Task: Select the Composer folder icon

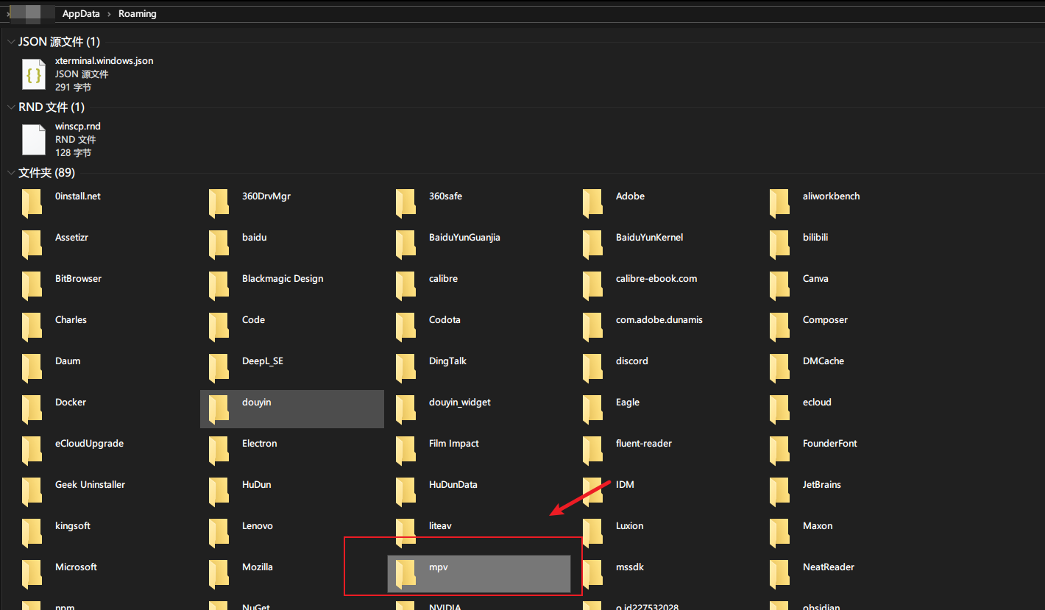Action: point(779,327)
